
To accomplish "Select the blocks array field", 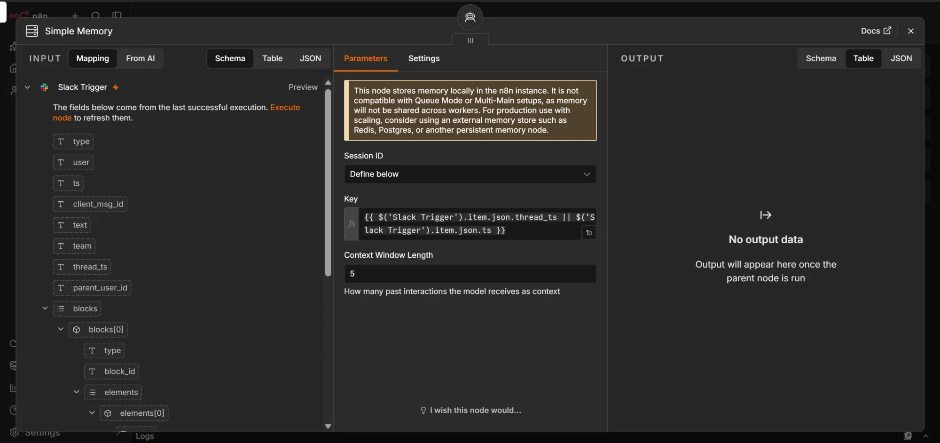I will pos(77,309).
